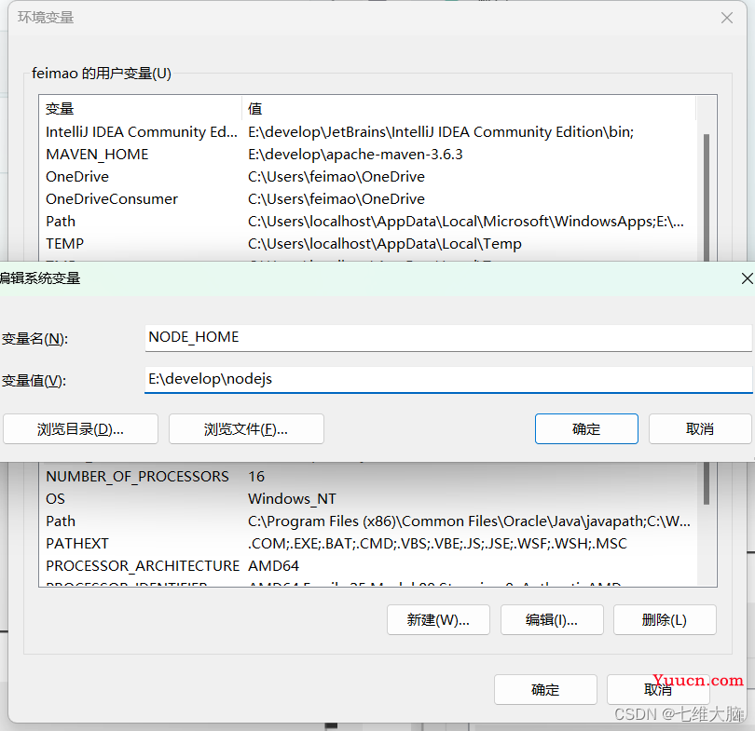The width and height of the screenshot is (755, 731).
Task: Click 浏览文件(F)... browse file button
Action: [x=246, y=429]
